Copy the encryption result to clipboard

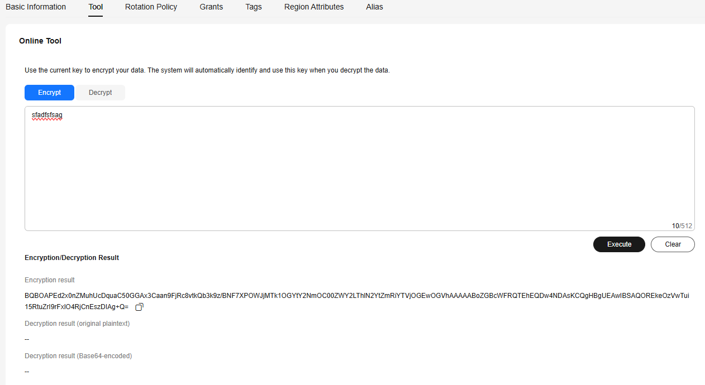tap(140, 307)
